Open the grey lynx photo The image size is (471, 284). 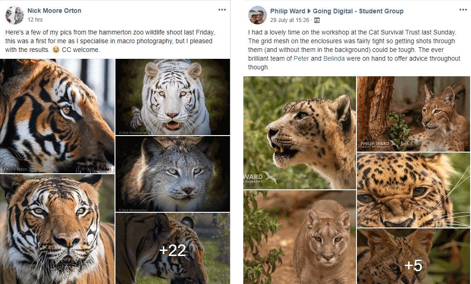click(172, 174)
